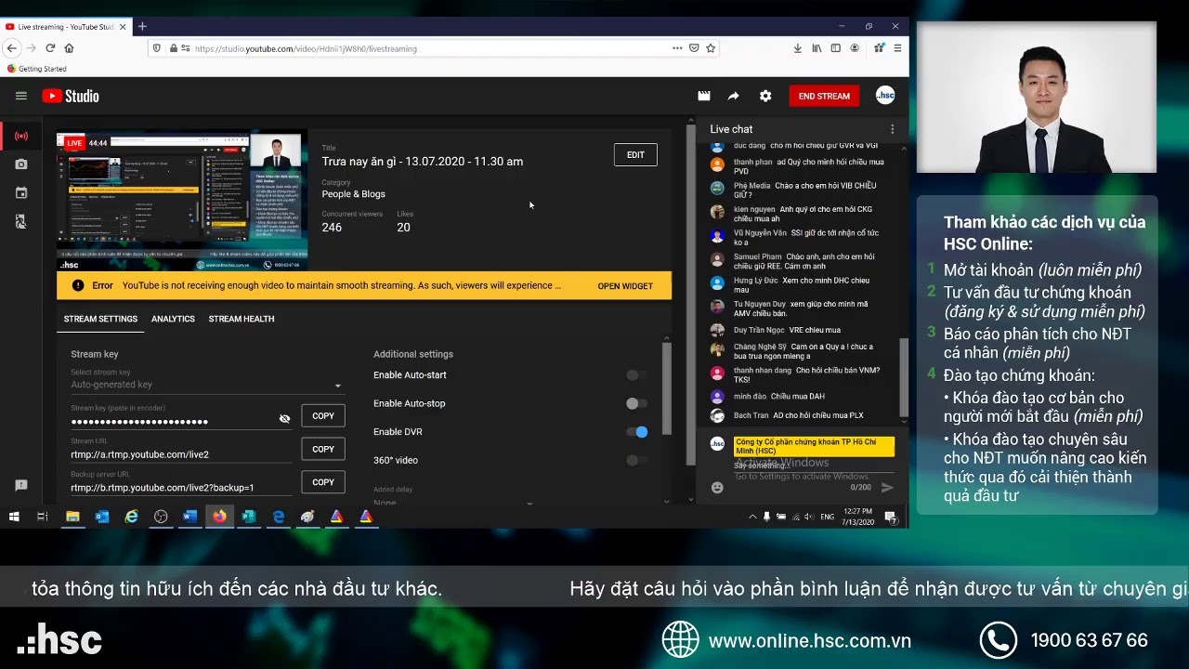
Task: Click the Live chat scrollbar
Action: coord(905,379)
